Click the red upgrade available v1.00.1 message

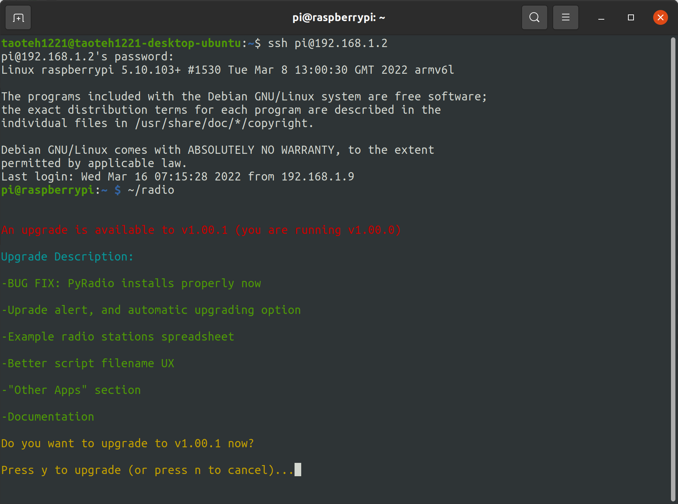[x=201, y=230]
